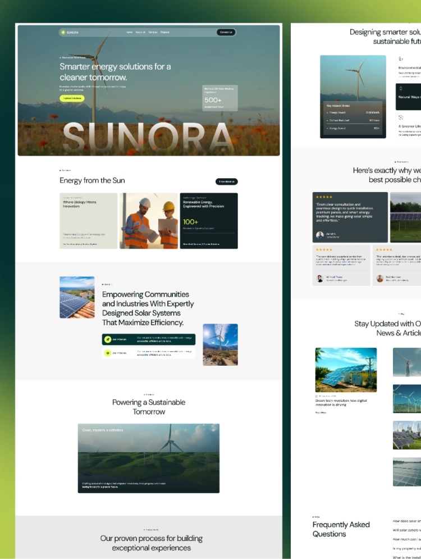Click star rating on large dark testimonial
This screenshot has height=559, width=421.
(324, 197)
